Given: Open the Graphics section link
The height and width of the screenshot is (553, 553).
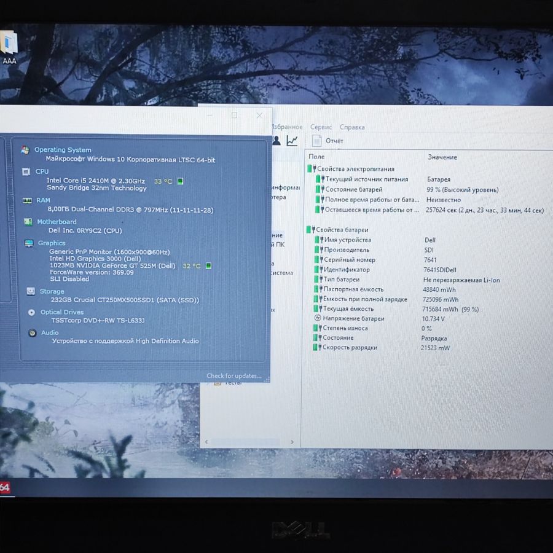Looking at the screenshot, I should (x=52, y=243).
